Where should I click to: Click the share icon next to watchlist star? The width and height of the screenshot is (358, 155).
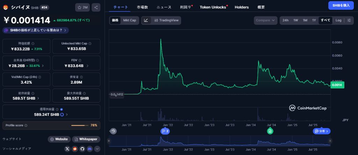point(96,7)
